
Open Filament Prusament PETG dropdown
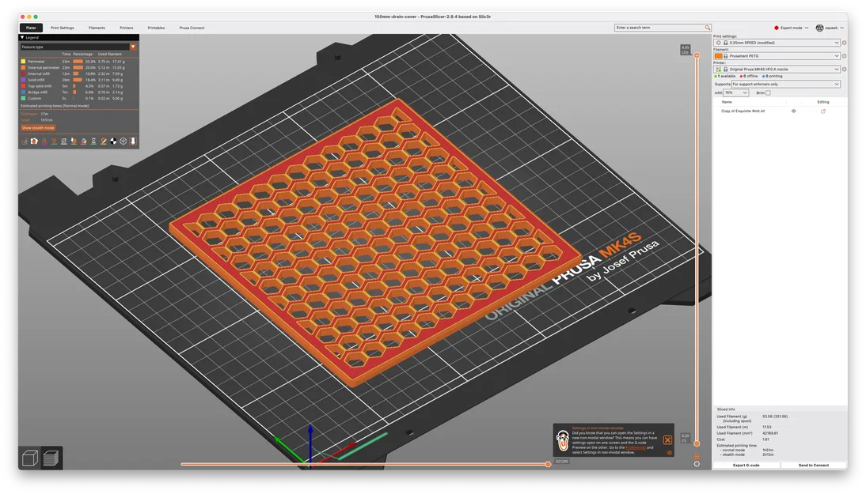(777, 55)
